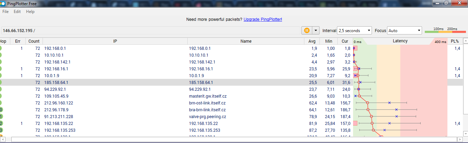Click the latency color scale legend bar

pos(445,32)
